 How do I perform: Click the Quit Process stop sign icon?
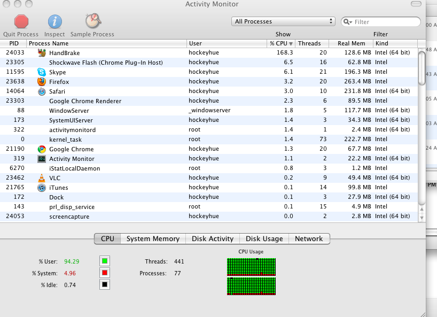point(21,21)
